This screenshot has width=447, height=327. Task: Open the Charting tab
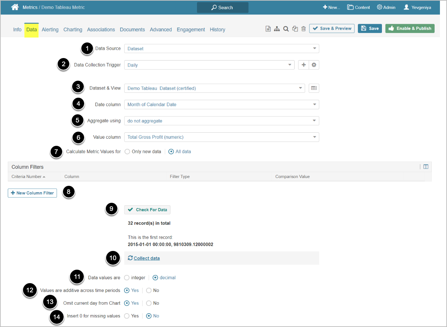tap(73, 30)
